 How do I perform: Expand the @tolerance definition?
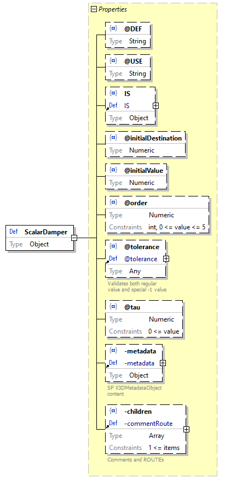pyautogui.click(x=166, y=259)
